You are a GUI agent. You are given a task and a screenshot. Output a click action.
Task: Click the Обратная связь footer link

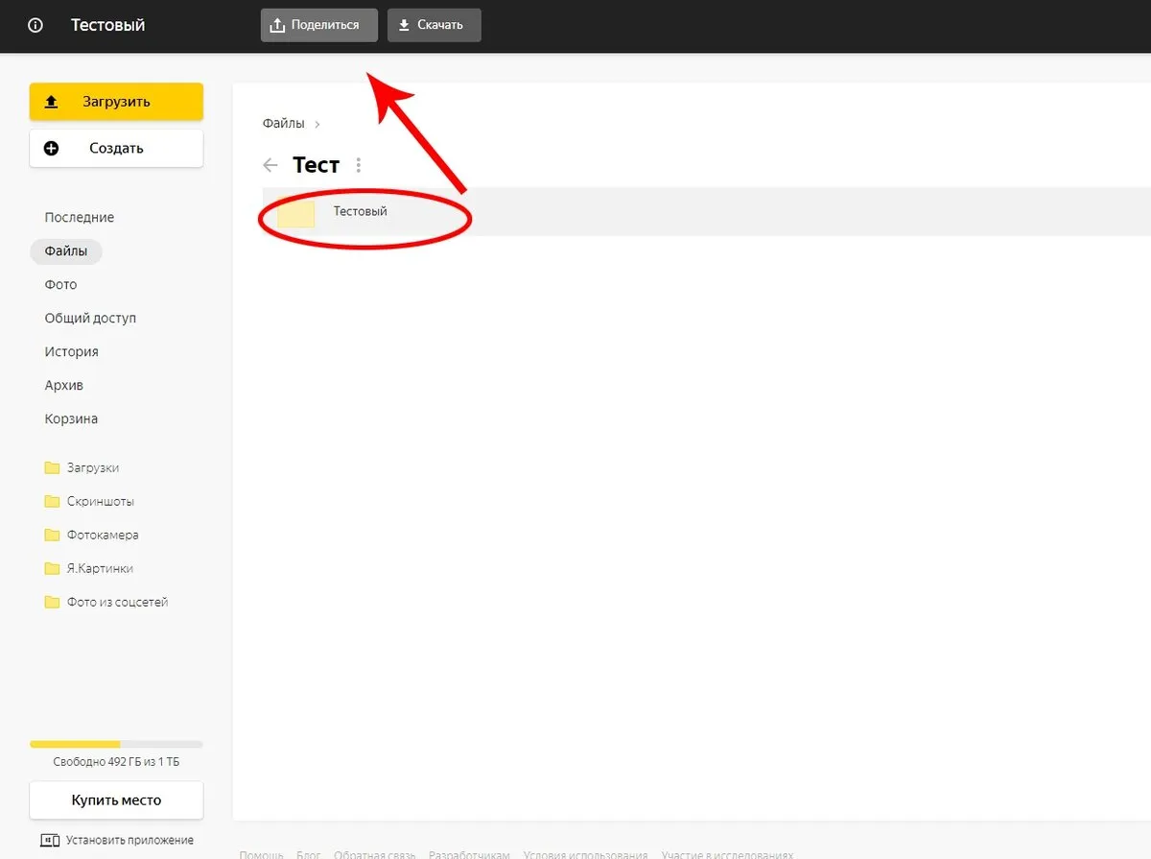pyautogui.click(x=375, y=854)
